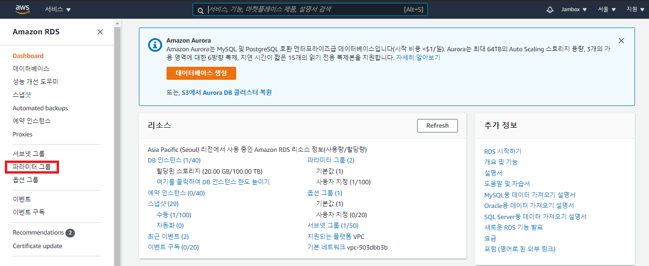
Task: Open 이벤트 구독 (0/20) resource link
Action: [173, 248]
